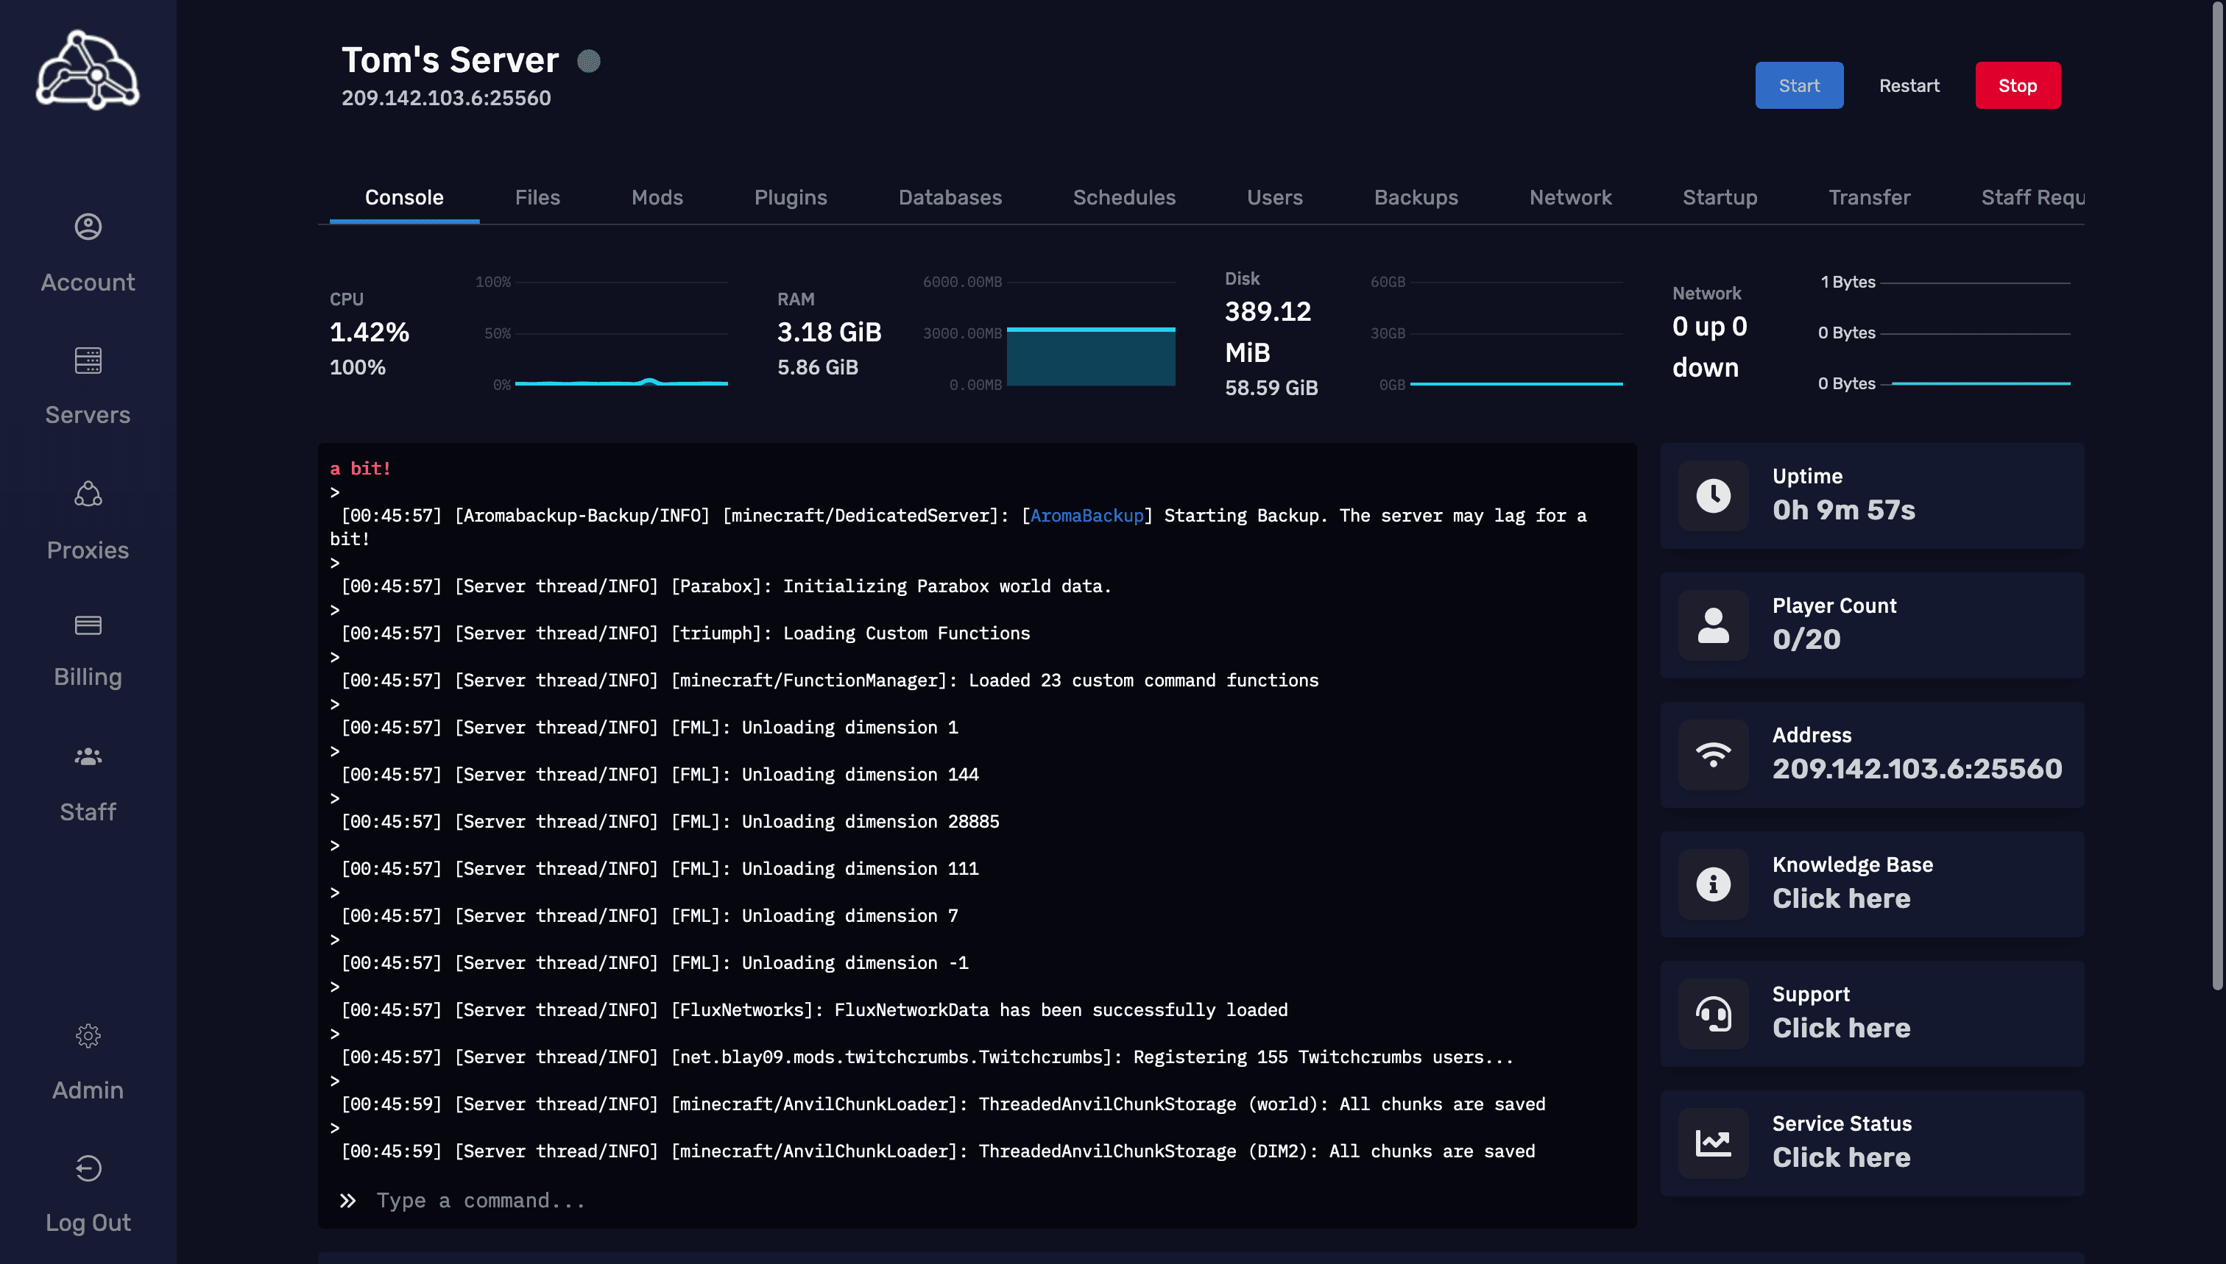This screenshot has height=1264, width=2226.
Task: Go to the Schedules tab
Action: click(x=1124, y=197)
